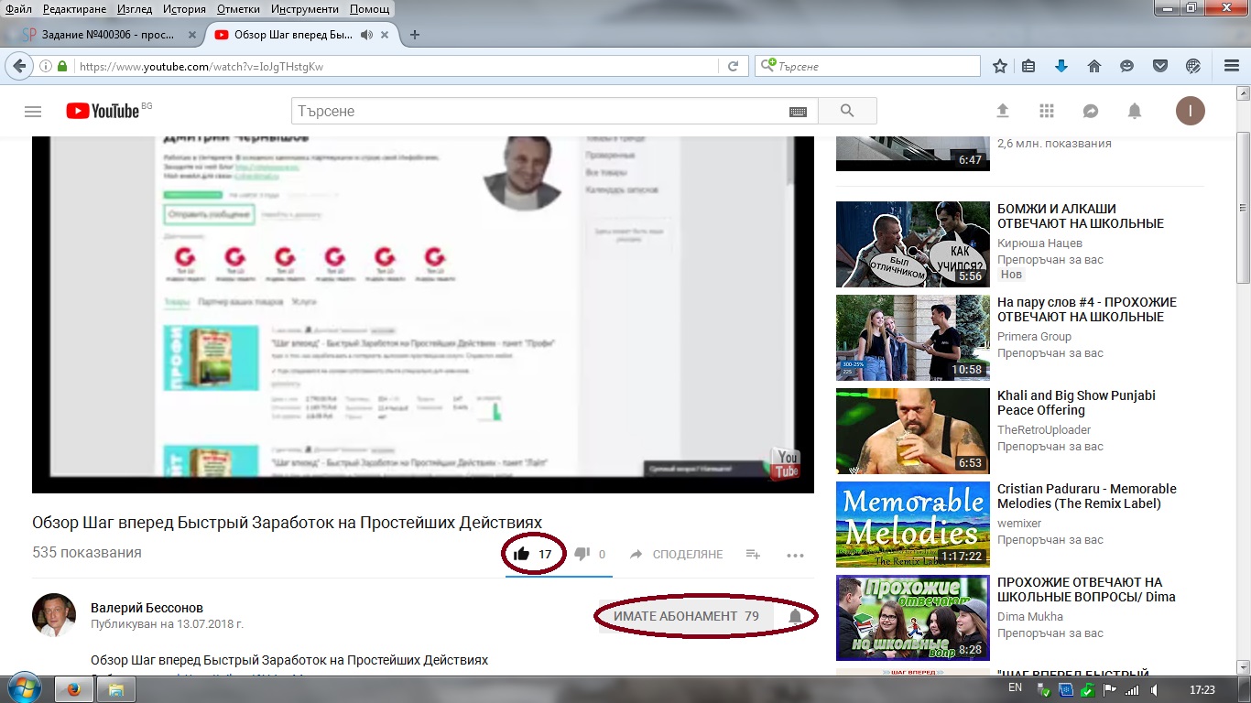Viewport: 1251px width, 703px height.
Task: Open the on-screen keyboard icon in search
Action: click(x=798, y=111)
